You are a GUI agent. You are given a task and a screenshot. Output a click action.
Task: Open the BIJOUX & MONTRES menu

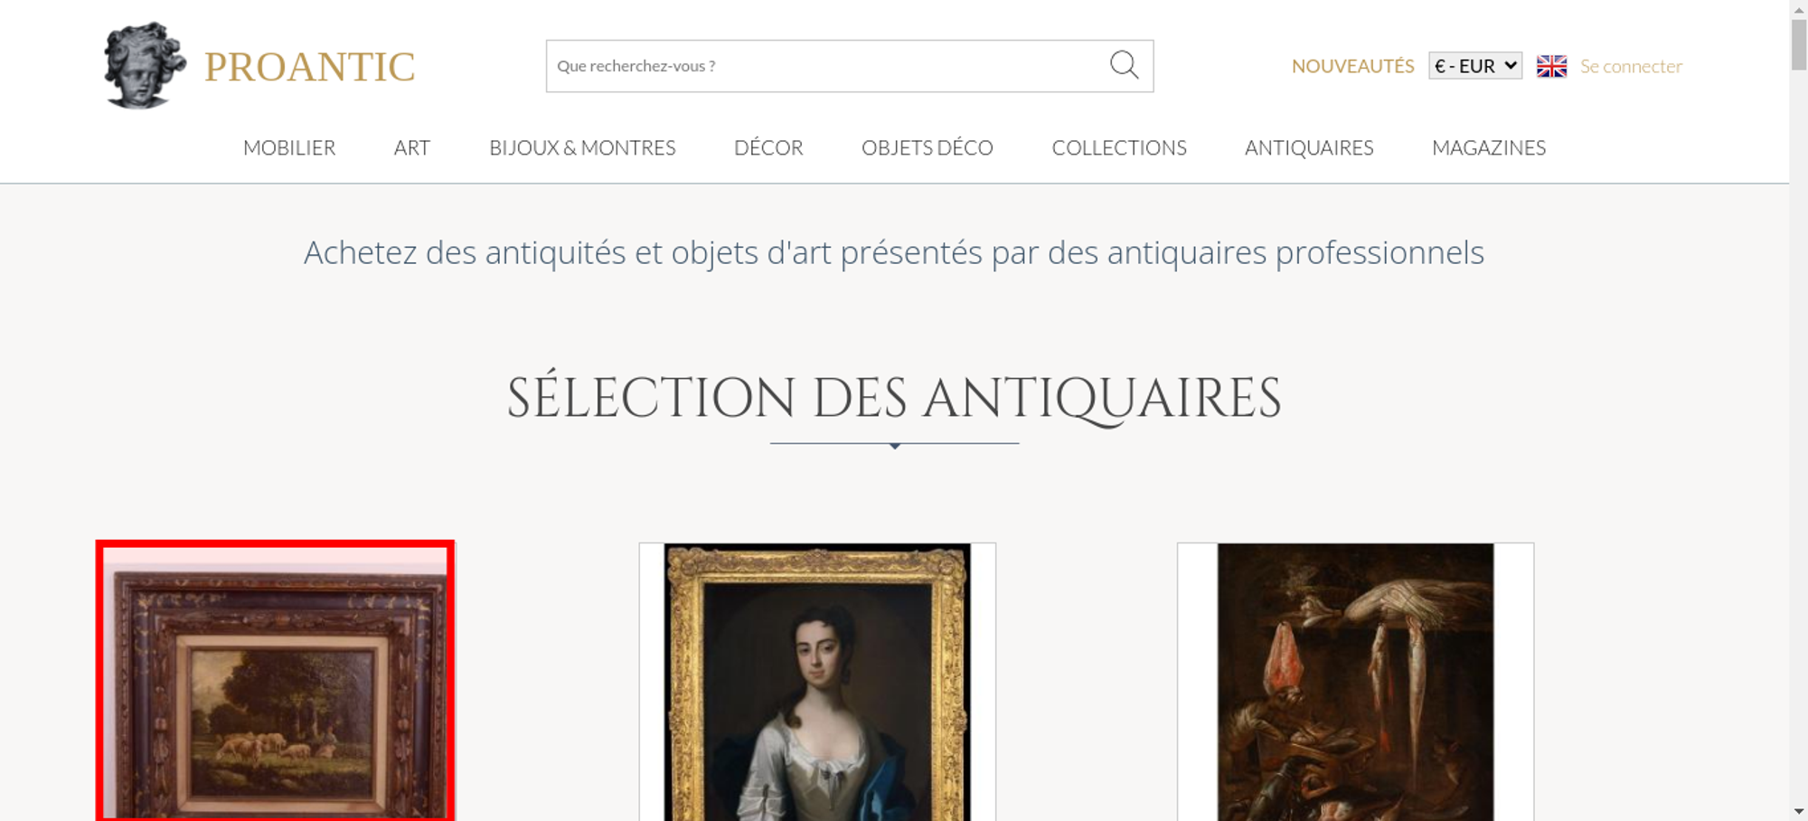[x=582, y=147]
